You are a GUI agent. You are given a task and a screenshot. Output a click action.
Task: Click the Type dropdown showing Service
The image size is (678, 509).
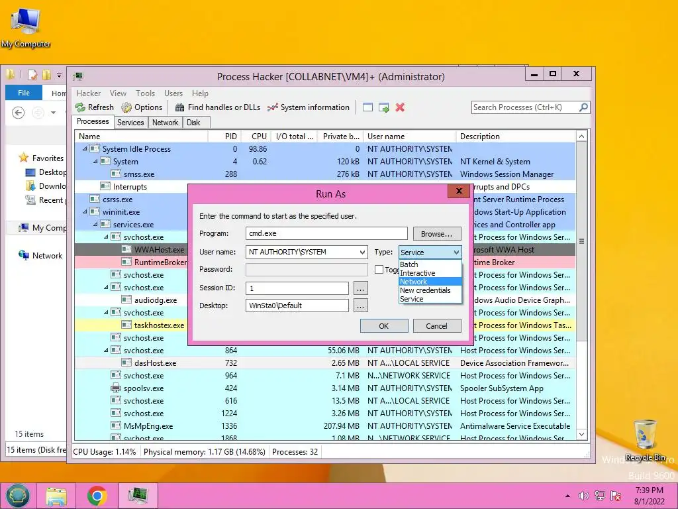coord(430,253)
